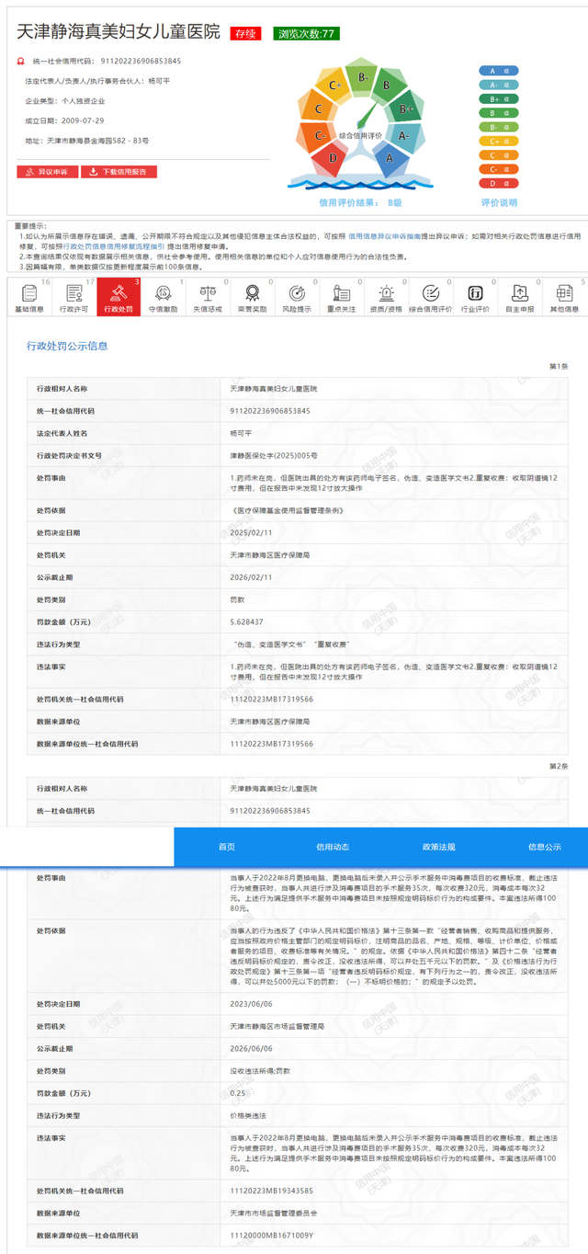Click the C+ 级 legend pill

(499, 141)
